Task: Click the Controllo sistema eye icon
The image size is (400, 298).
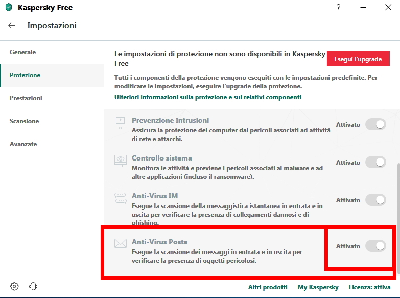Action: (x=121, y=161)
